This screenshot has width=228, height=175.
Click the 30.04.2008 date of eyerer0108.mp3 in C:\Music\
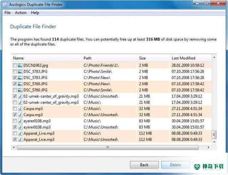tap(188, 121)
